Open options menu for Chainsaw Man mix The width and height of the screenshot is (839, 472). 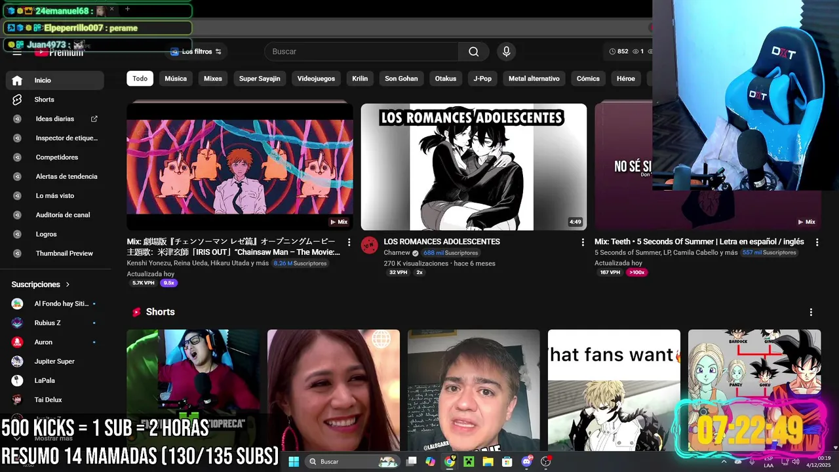(349, 243)
